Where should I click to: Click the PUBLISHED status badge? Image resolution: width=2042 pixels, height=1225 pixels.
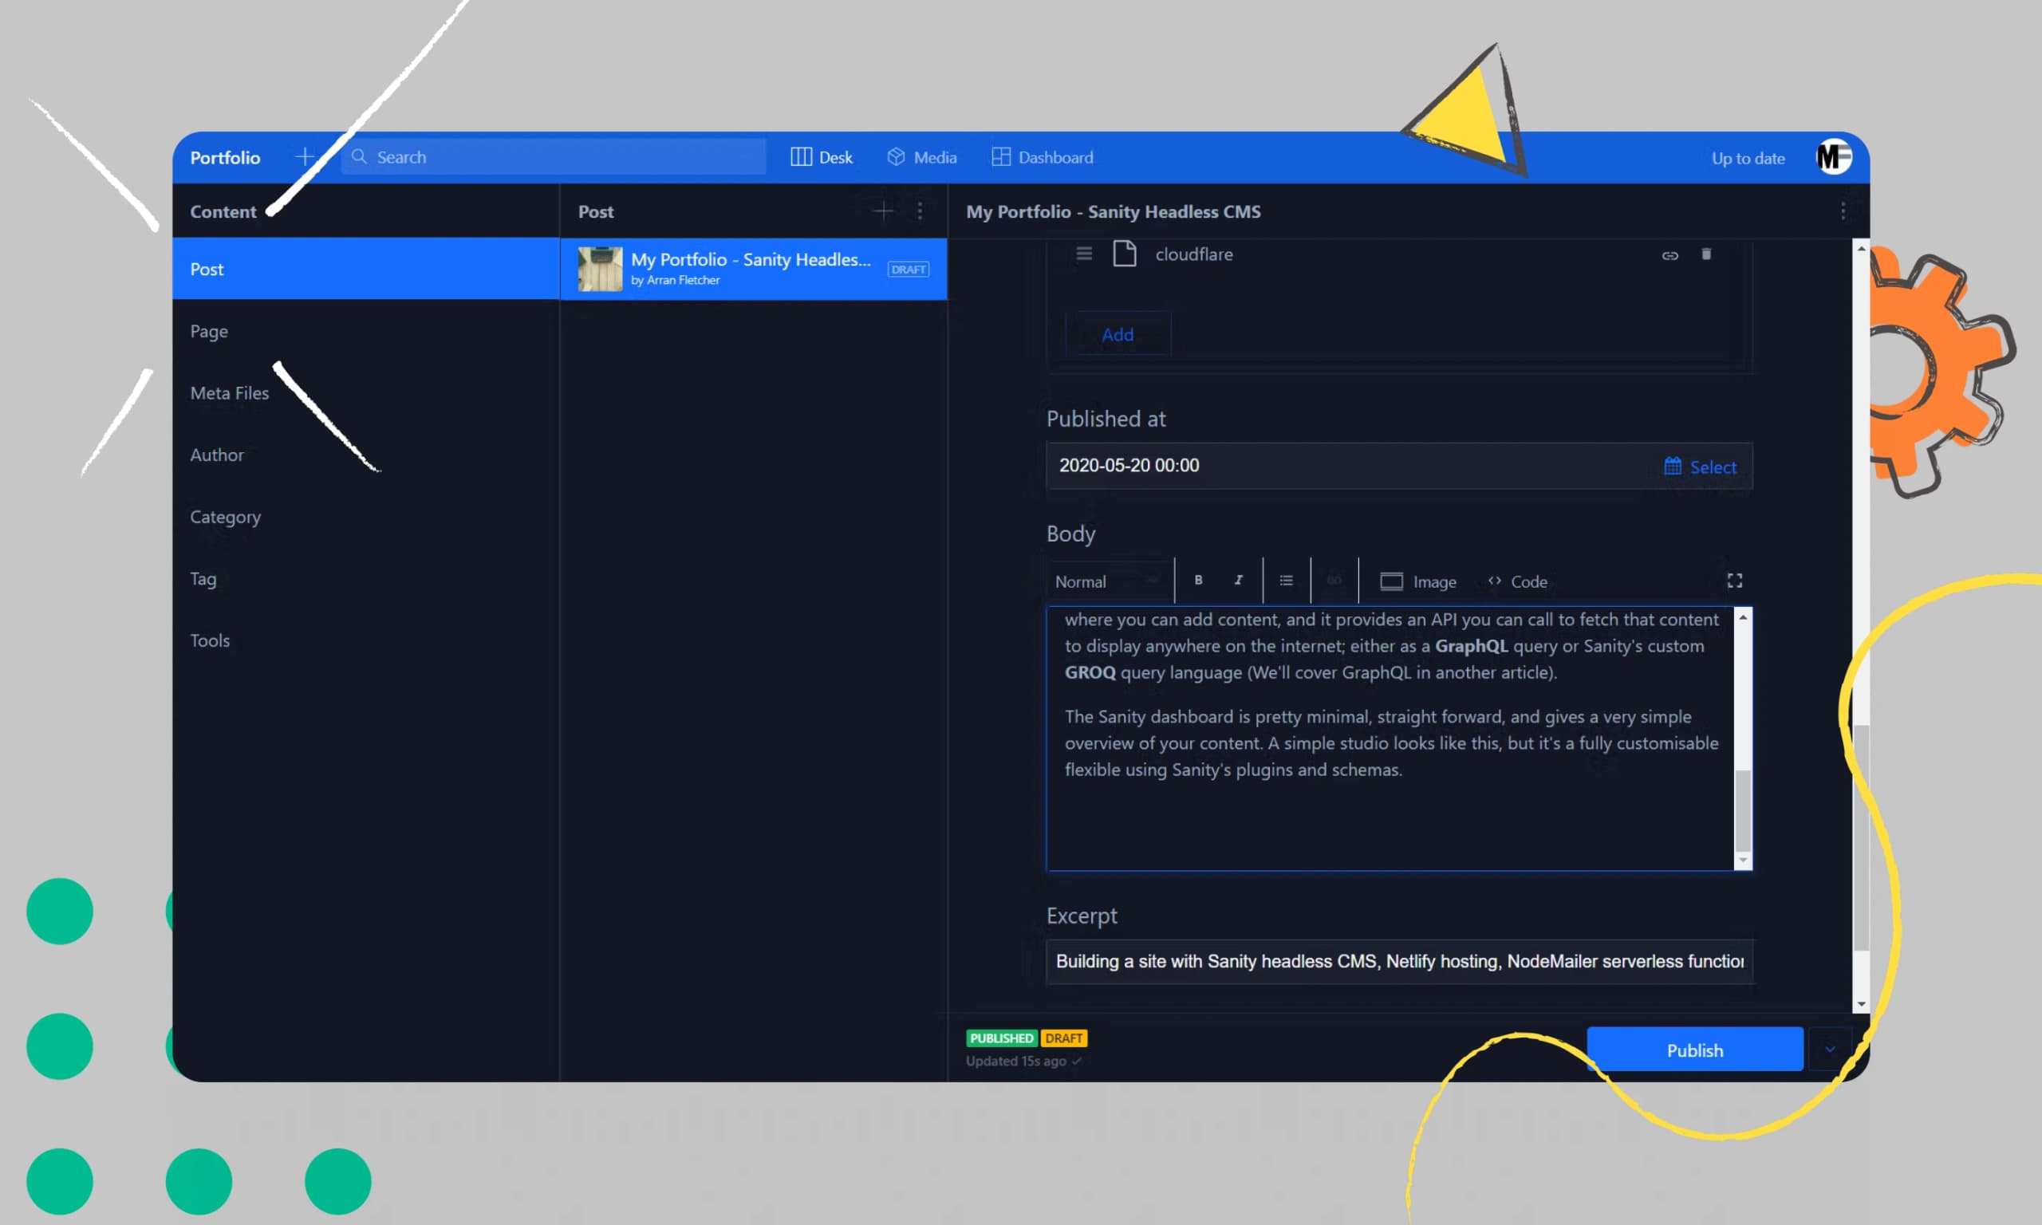(x=1001, y=1038)
